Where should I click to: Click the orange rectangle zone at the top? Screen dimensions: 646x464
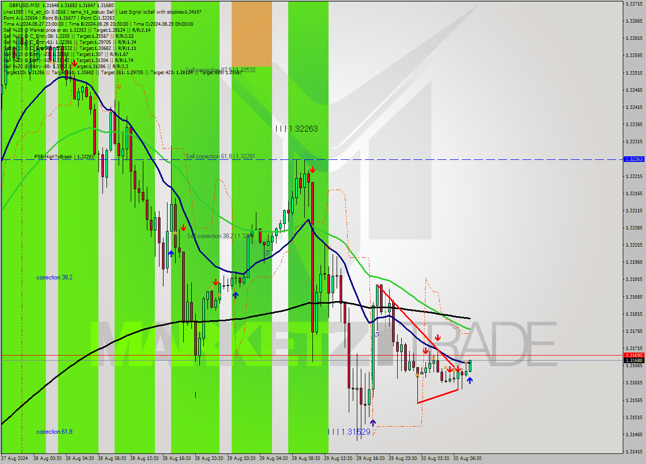pos(252,33)
